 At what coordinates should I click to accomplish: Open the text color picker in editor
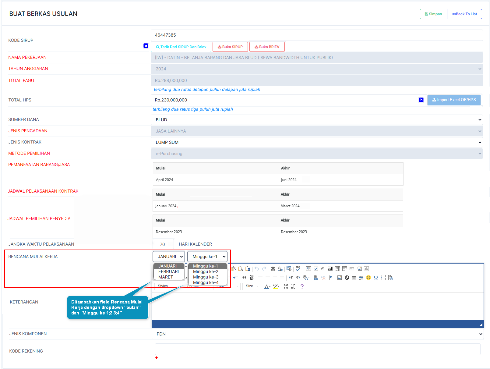[267, 286]
